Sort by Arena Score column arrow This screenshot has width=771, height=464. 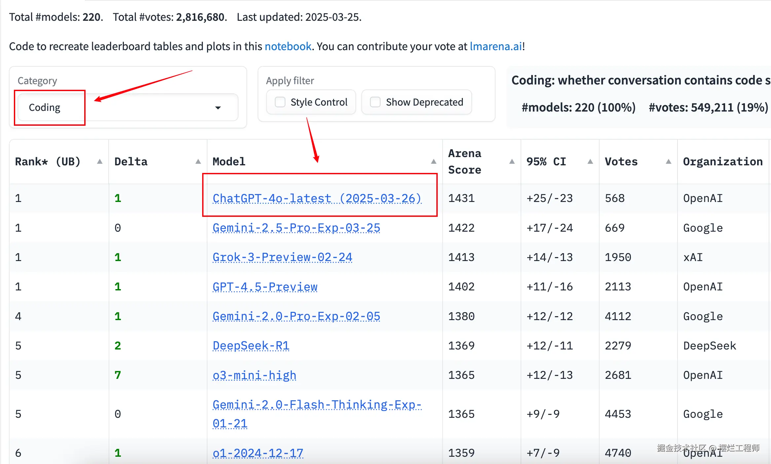pyautogui.click(x=512, y=161)
